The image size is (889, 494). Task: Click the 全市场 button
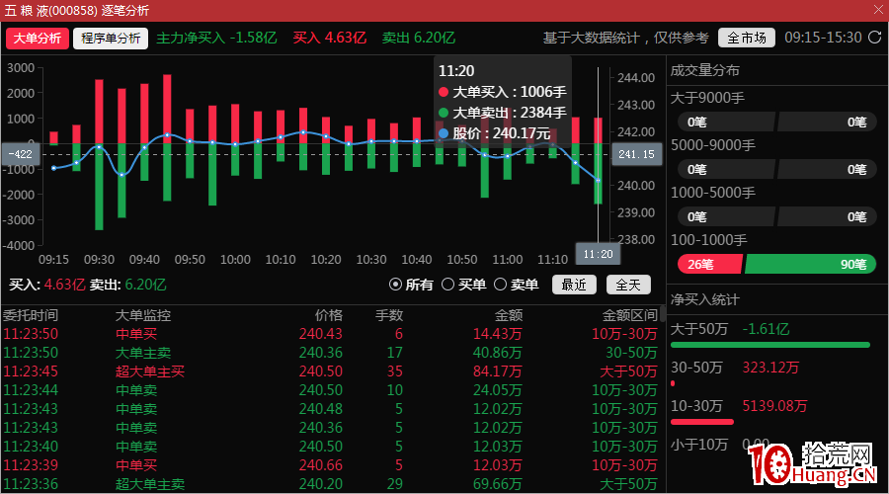click(x=747, y=38)
